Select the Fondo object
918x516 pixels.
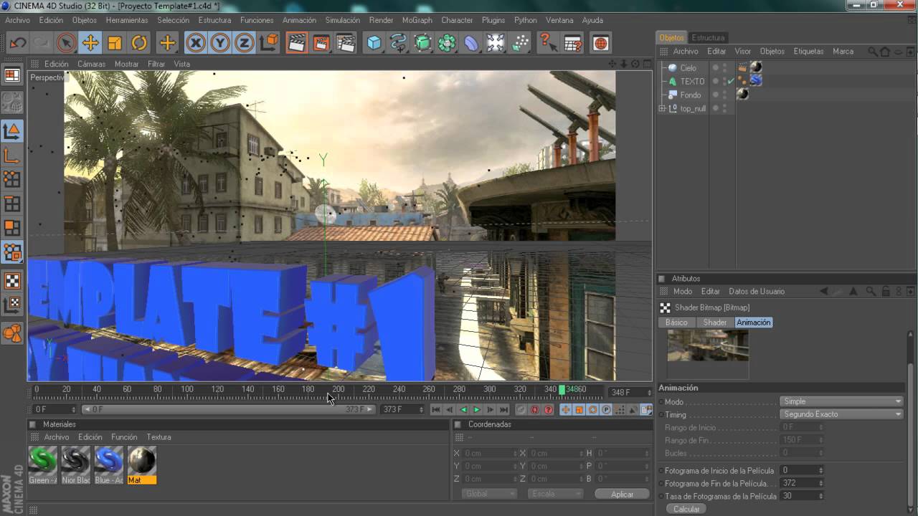(x=691, y=95)
